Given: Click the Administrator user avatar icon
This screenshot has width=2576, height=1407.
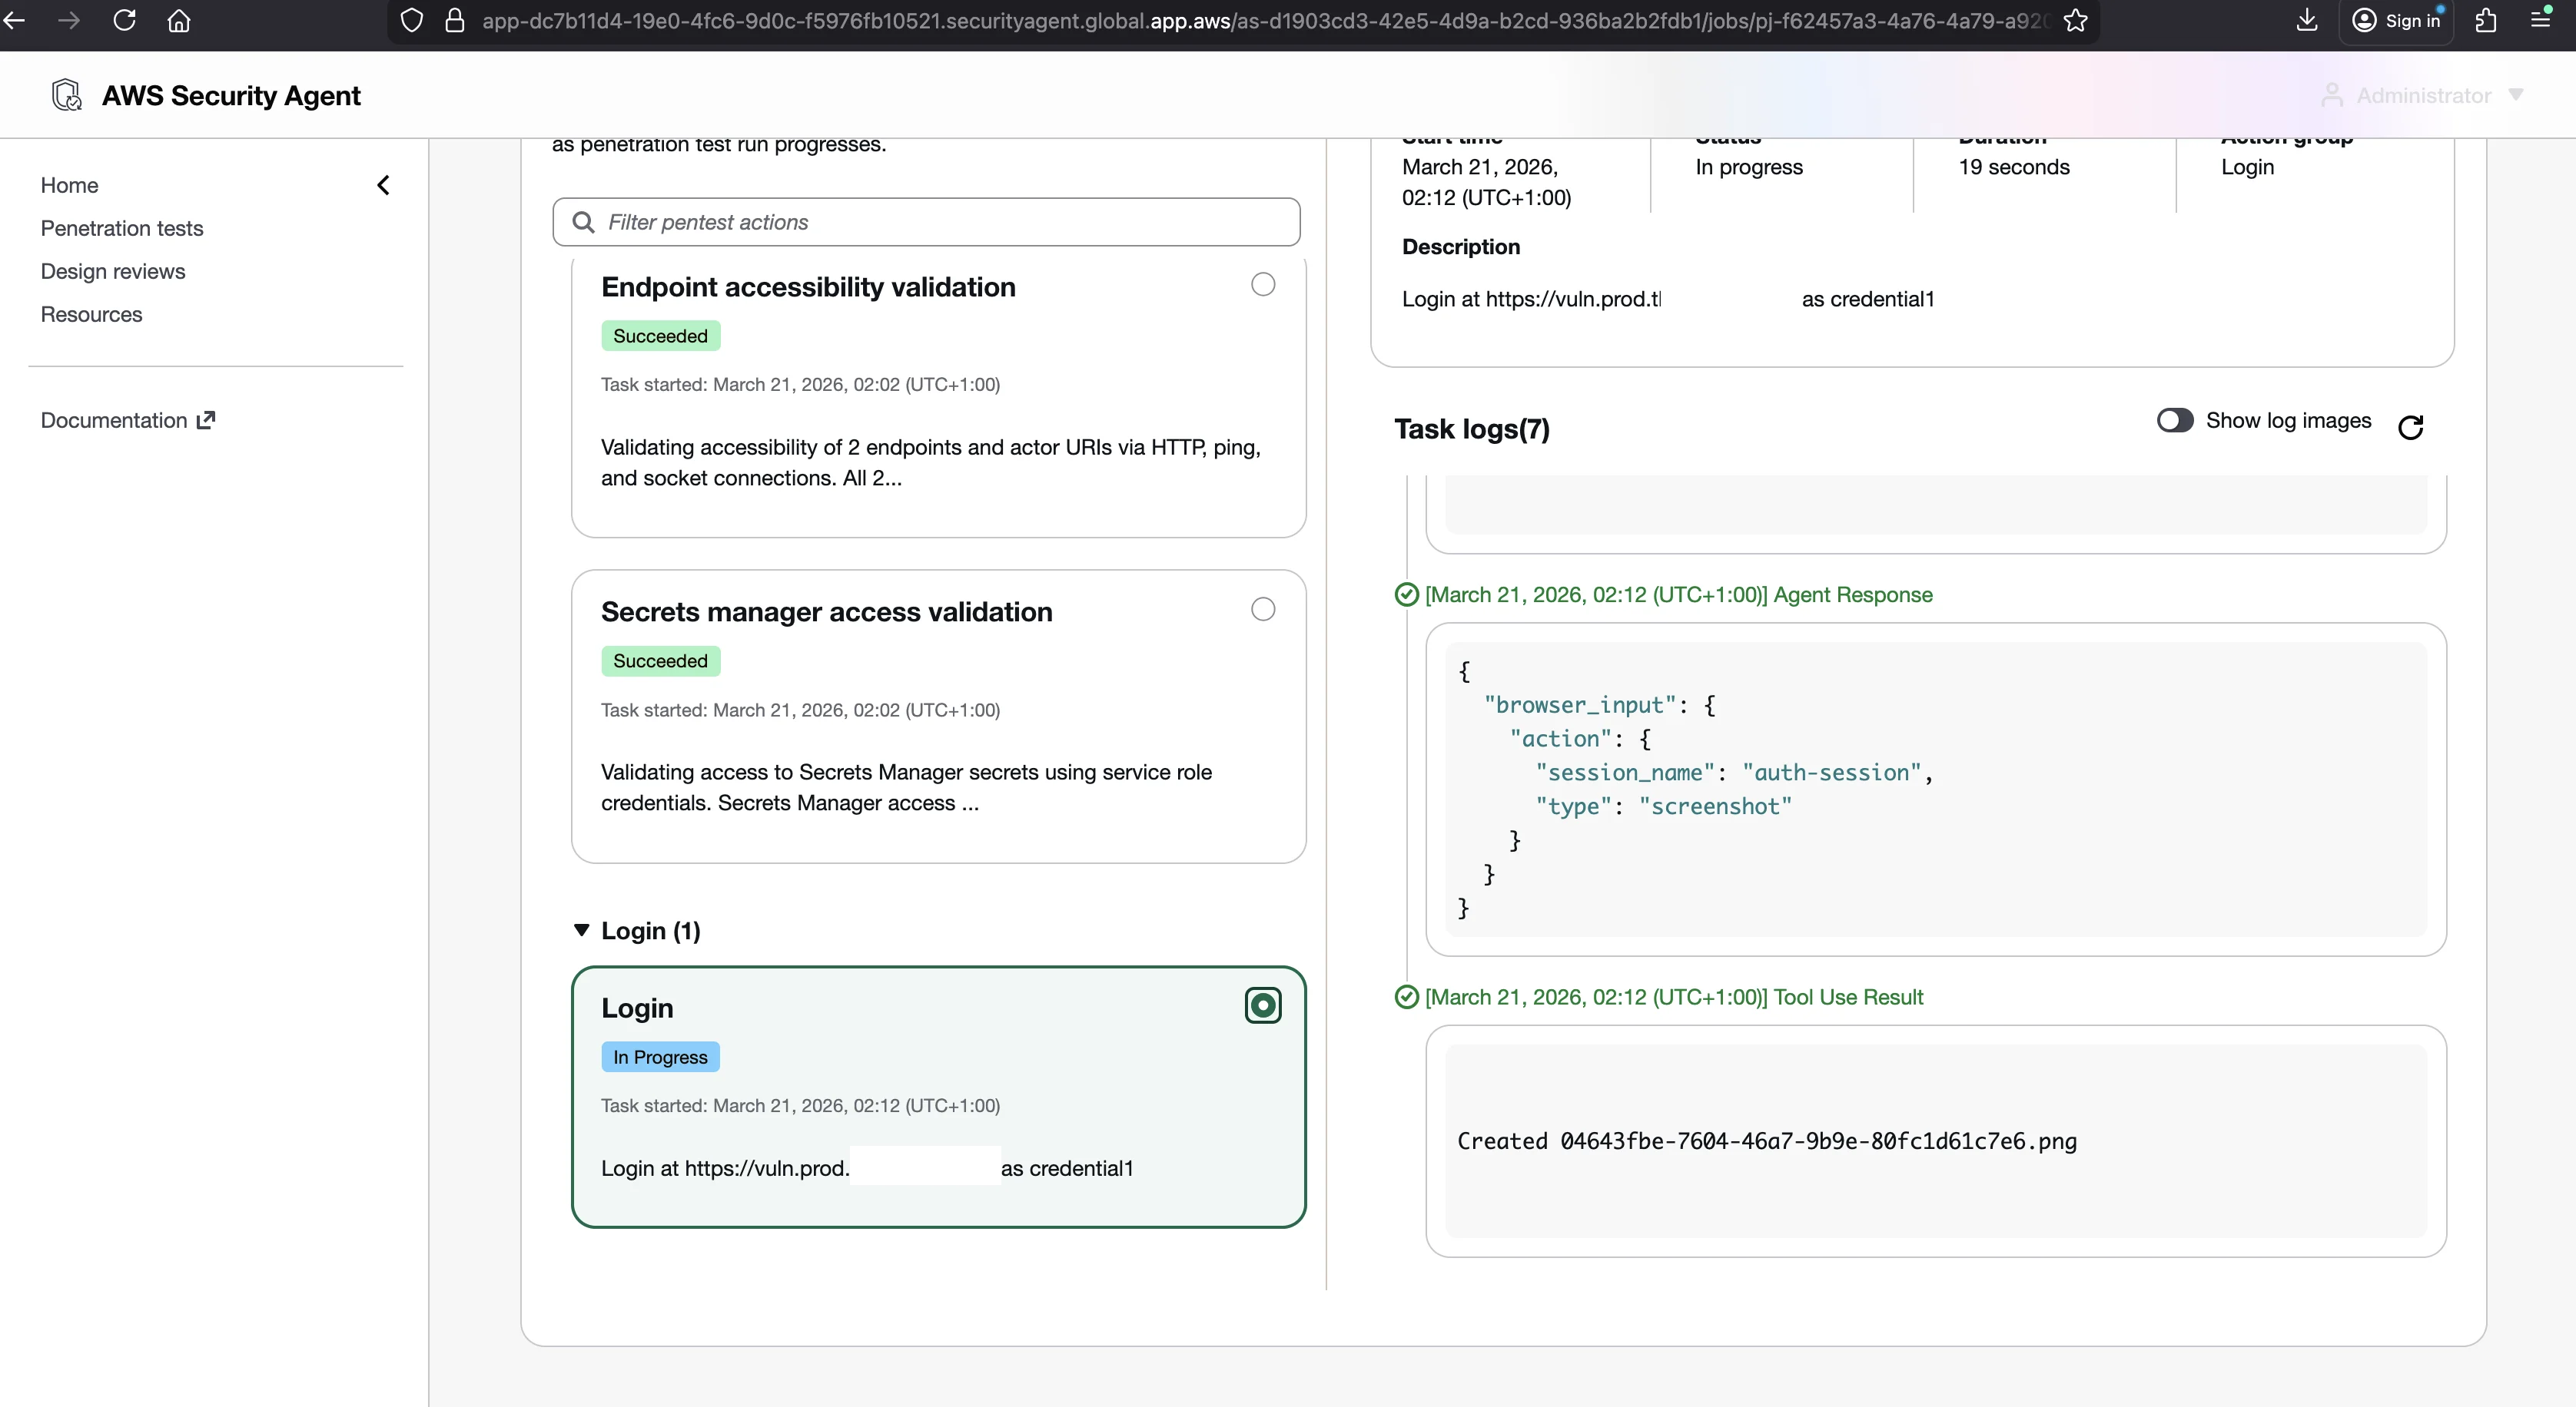Looking at the screenshot, I should [2331, 95].
